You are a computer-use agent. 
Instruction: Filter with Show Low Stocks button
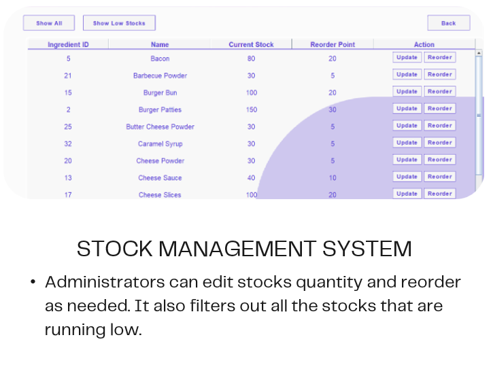[x=119, y=23]
